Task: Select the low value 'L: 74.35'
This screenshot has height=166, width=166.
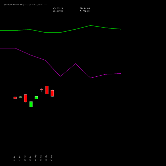Action: pyautogui.click(x=85, y=11)
